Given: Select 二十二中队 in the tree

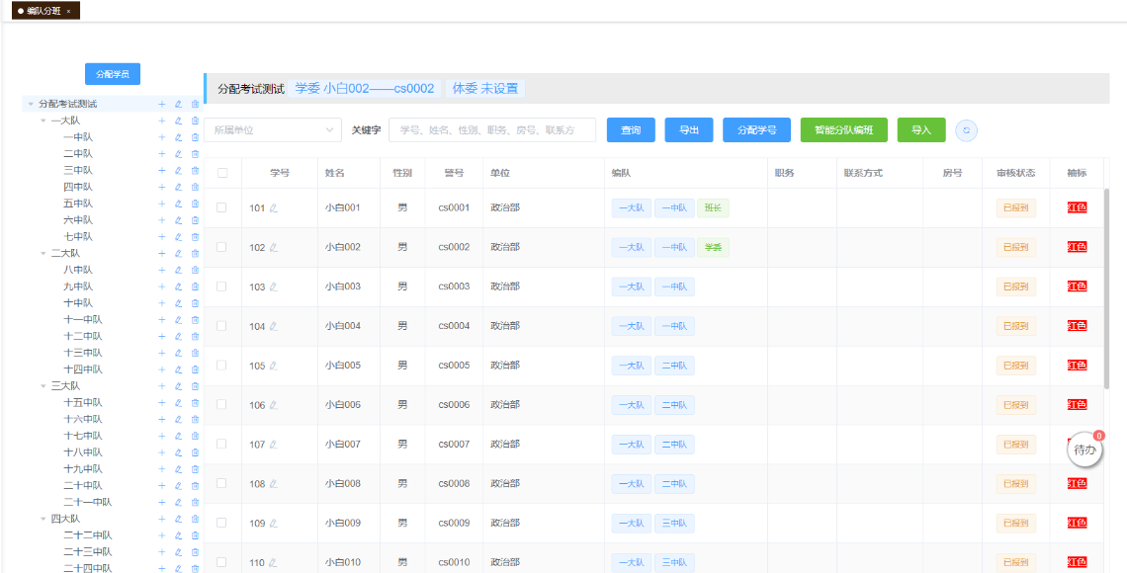Looking at the screenshot, I should (x=88, y=534).
